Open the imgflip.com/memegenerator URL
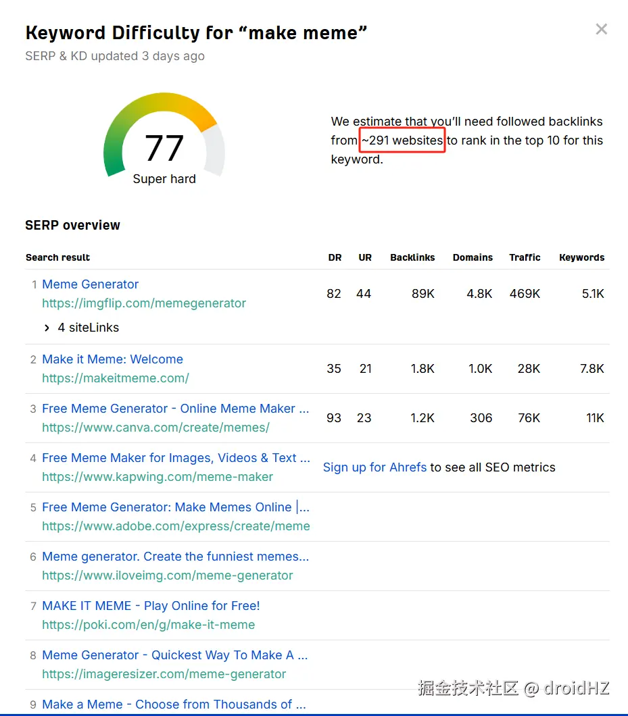Viewport: 628px width, 716px height. 144,303
